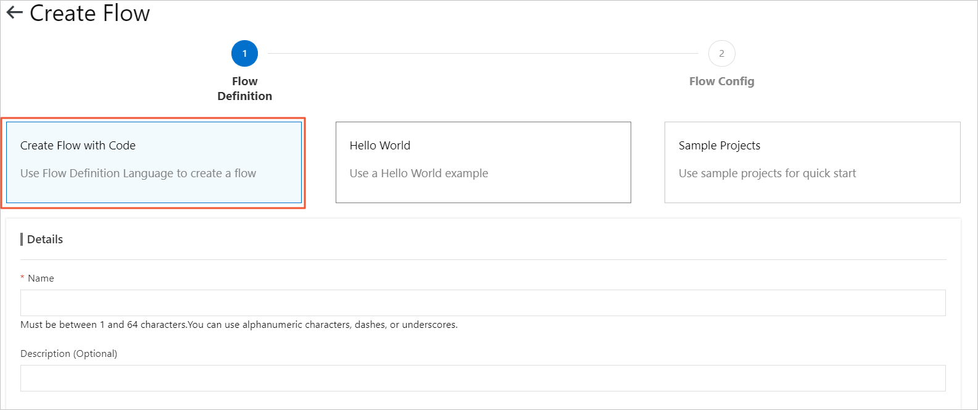Click the 'Use a Hello World example' text
The image size is (978, 410).
(419, 174)
